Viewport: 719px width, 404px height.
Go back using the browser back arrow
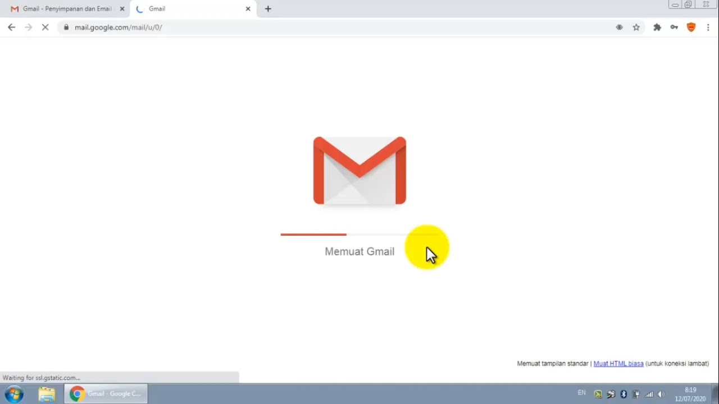(x=11, y=27)
